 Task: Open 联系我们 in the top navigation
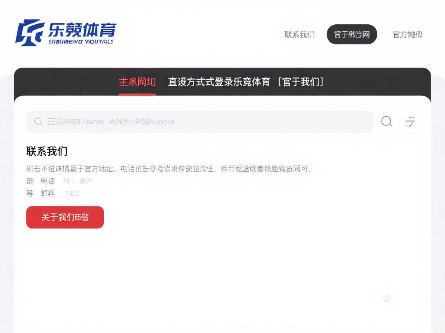click(299, 35)
